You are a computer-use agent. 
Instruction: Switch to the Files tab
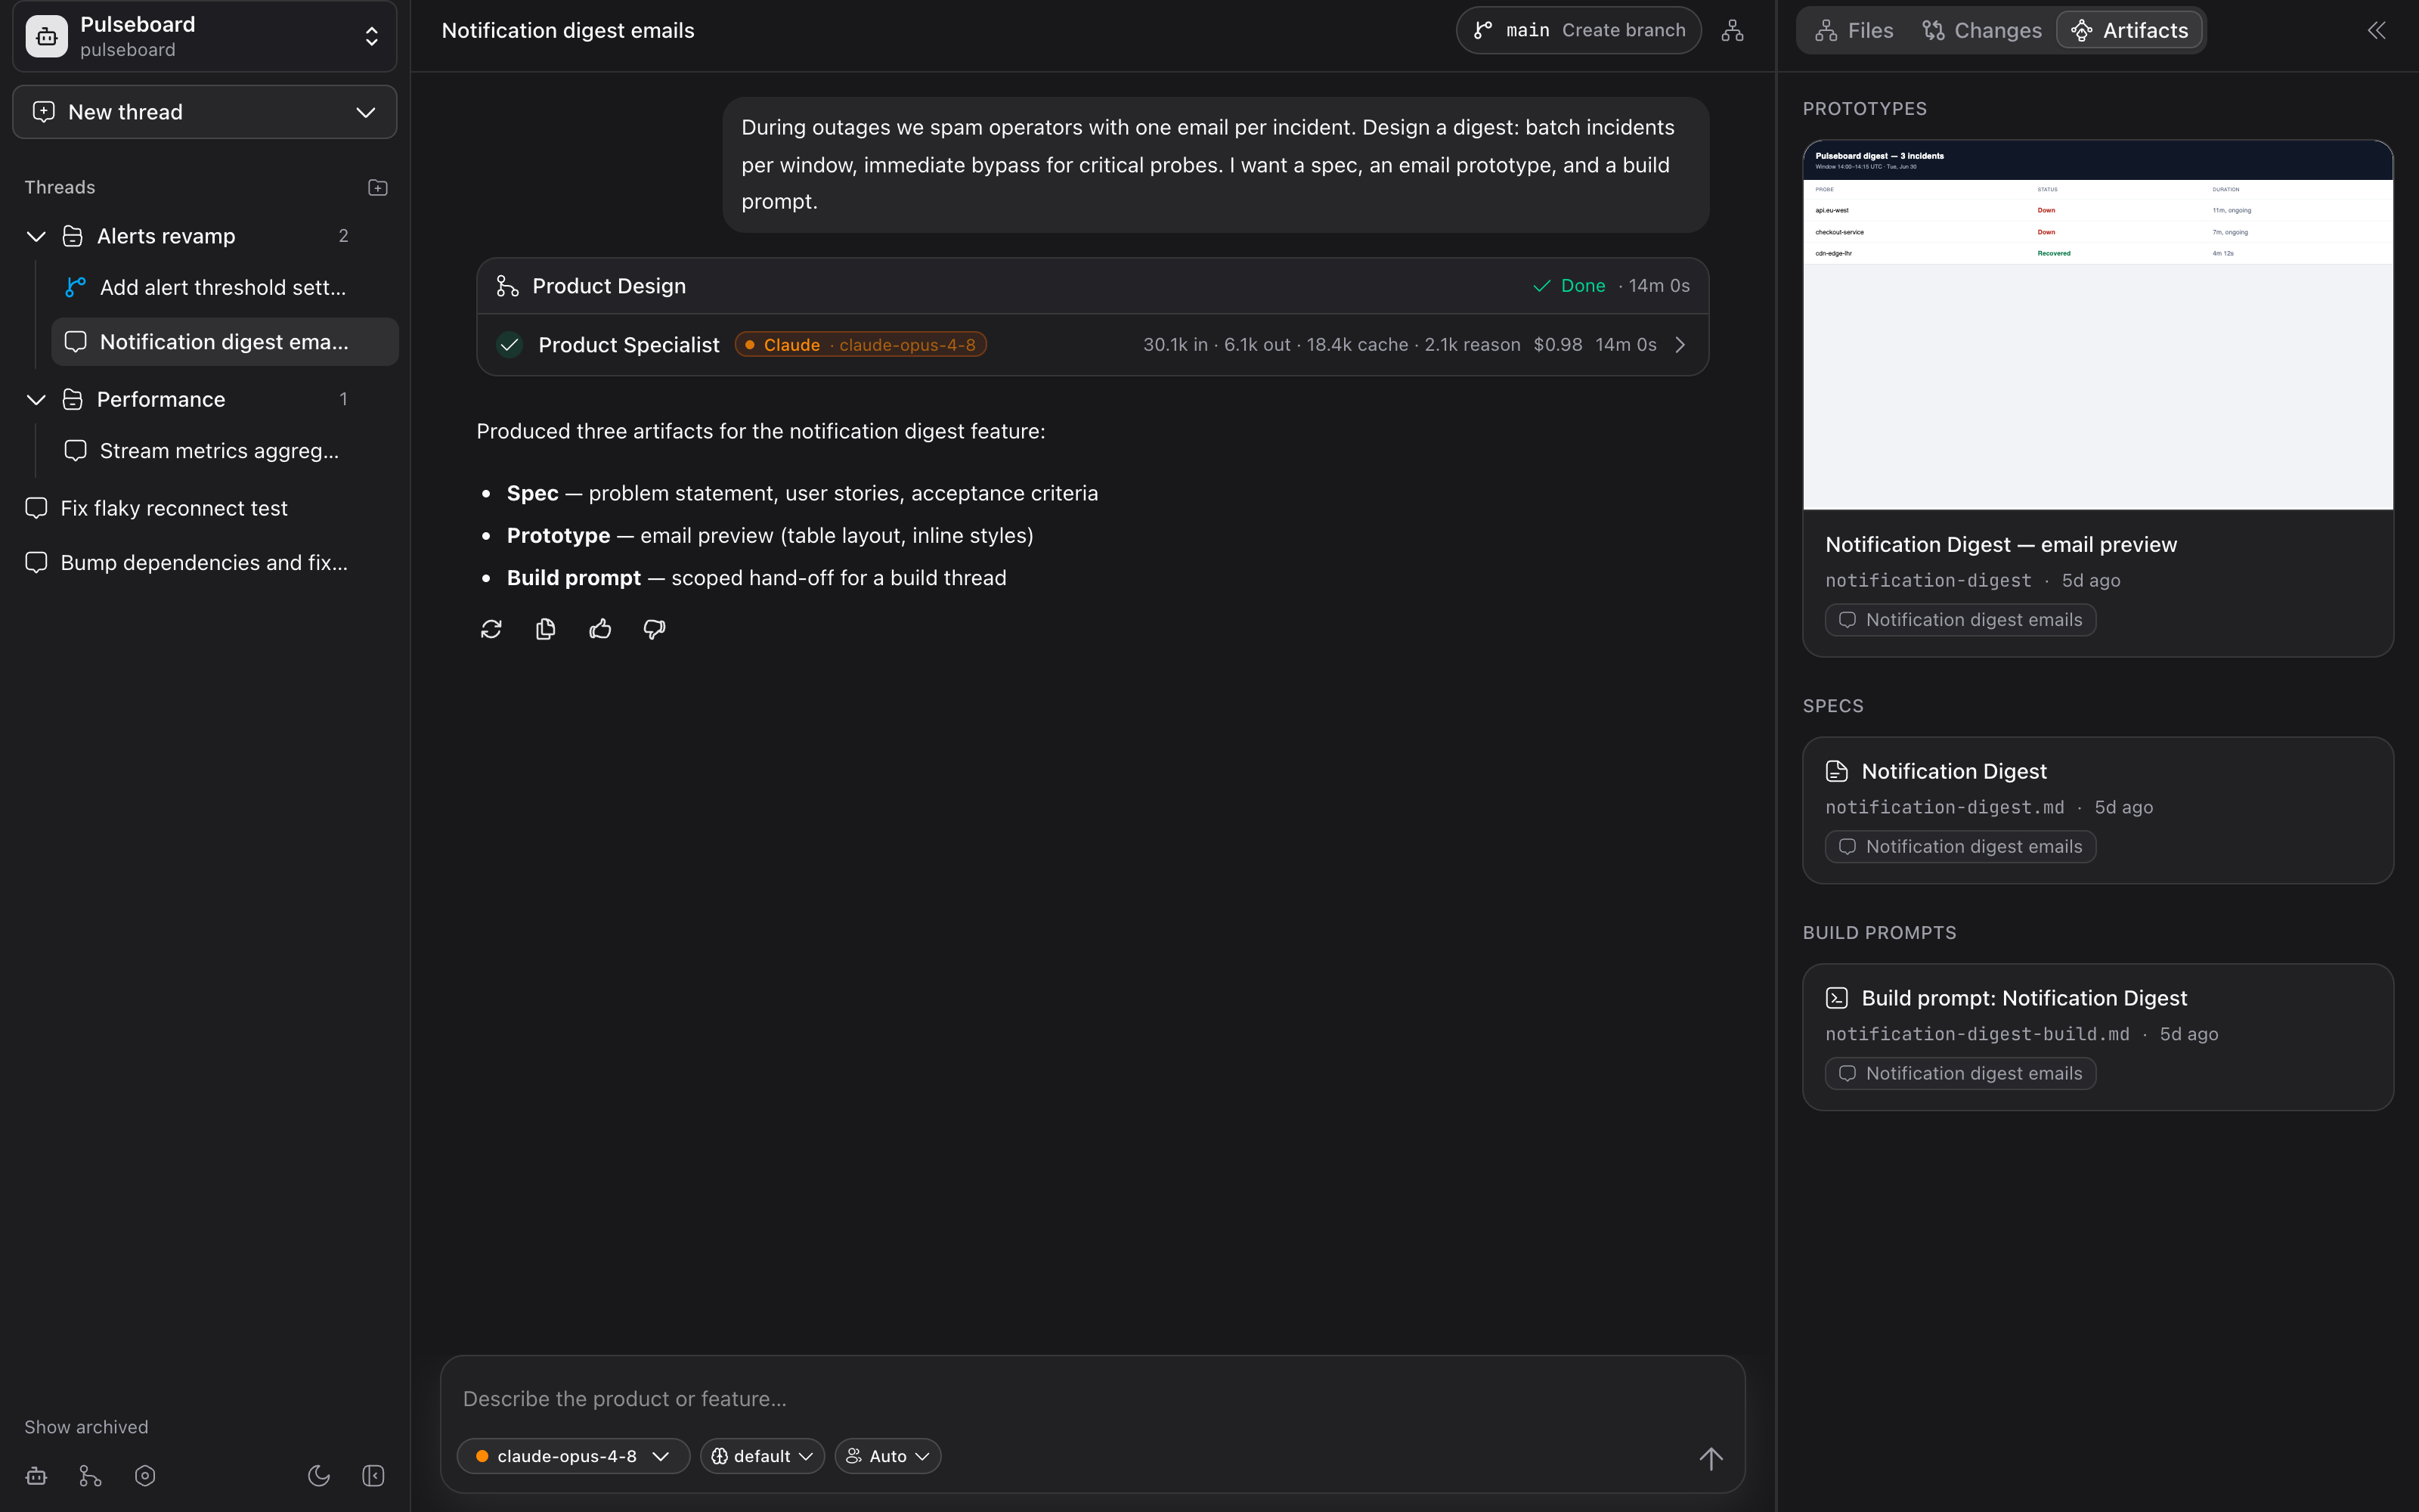pos(1854,30)
